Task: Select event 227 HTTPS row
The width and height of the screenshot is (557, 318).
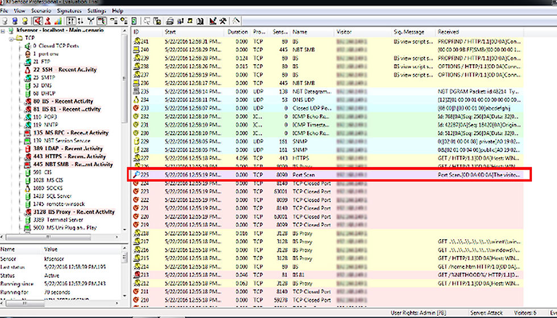Action: [327, 158]
